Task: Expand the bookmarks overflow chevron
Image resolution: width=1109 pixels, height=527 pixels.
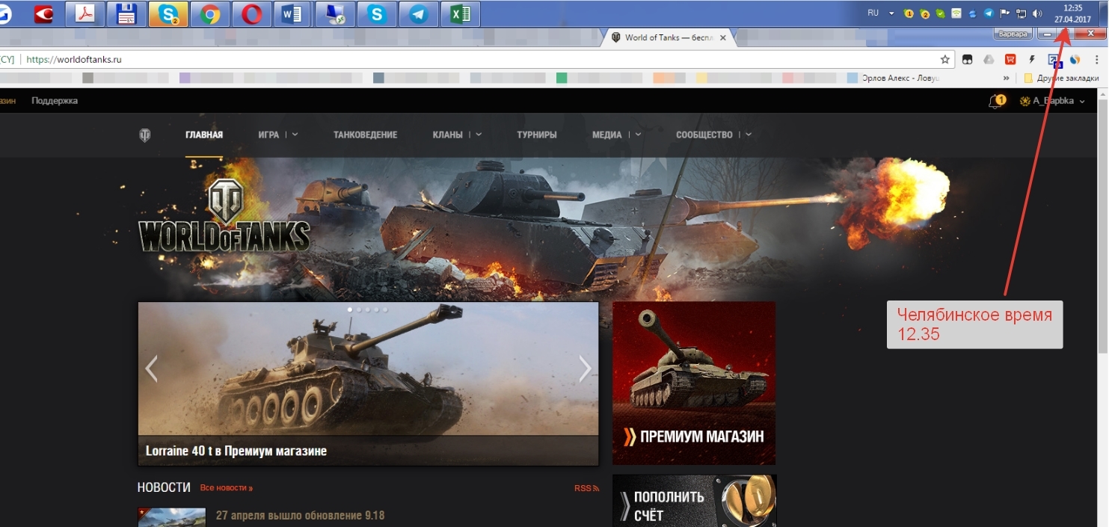Action: (x=1007, y=78)
